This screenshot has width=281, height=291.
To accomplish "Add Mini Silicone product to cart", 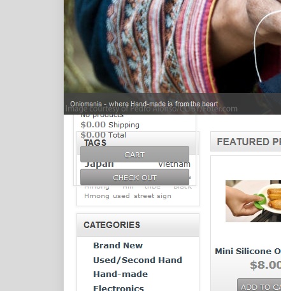I will (259, 285).
